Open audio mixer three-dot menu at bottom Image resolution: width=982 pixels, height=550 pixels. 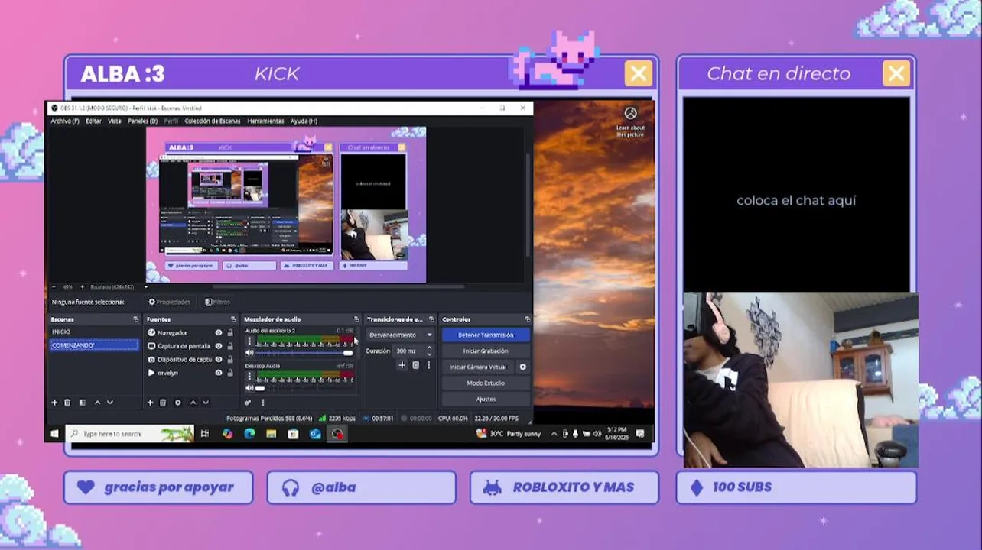[263, 403]
